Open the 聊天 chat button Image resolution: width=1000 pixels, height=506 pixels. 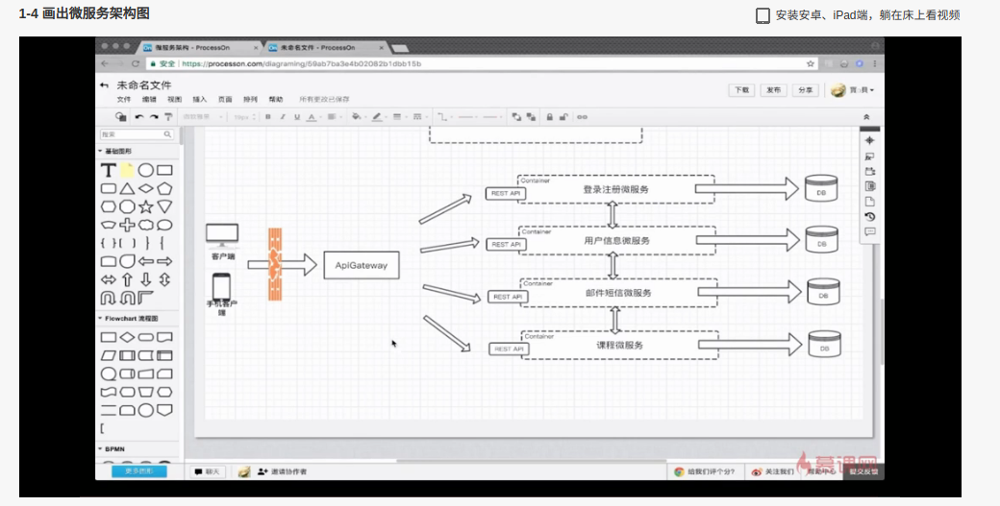point(208,471)
